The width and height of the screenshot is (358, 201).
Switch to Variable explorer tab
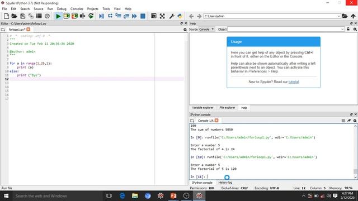(202, 108)
